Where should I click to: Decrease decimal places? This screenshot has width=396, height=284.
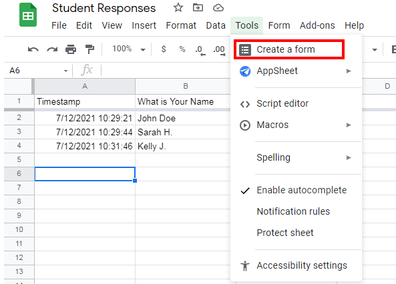tap(200, 50)
